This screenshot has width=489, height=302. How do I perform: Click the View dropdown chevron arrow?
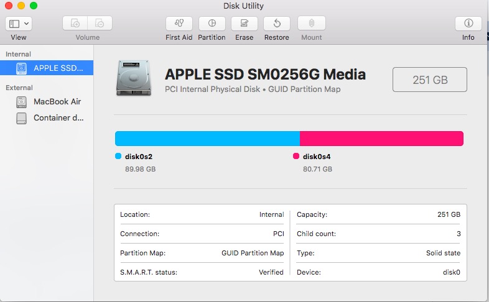click(x=27, y=24)
